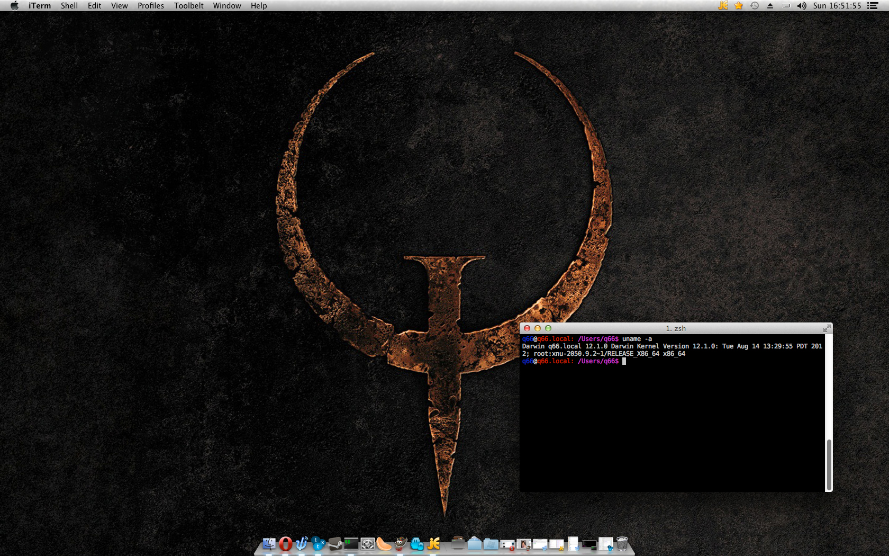Open the Apple menu
Screen dimensions: 889x556
click(14, 5)
